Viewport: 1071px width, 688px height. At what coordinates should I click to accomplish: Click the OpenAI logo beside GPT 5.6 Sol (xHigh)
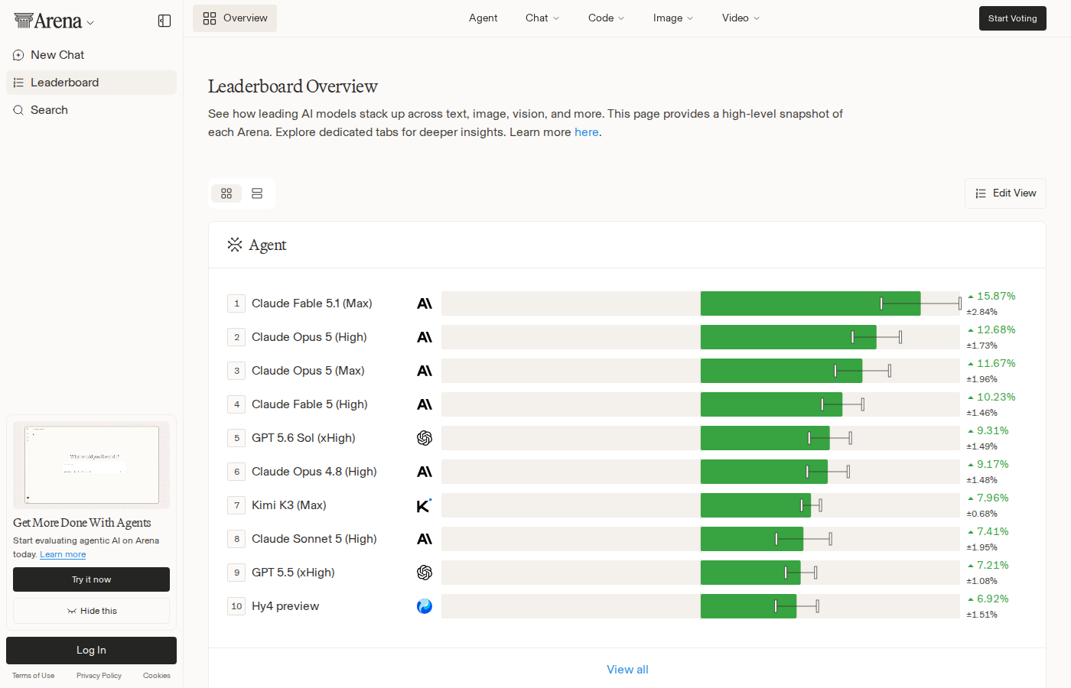pyautogui.click(x=425, y=438)
